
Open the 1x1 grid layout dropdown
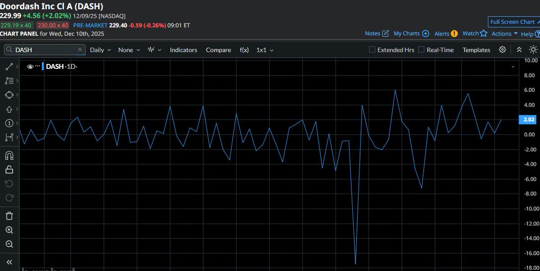(x=265, y=50)
